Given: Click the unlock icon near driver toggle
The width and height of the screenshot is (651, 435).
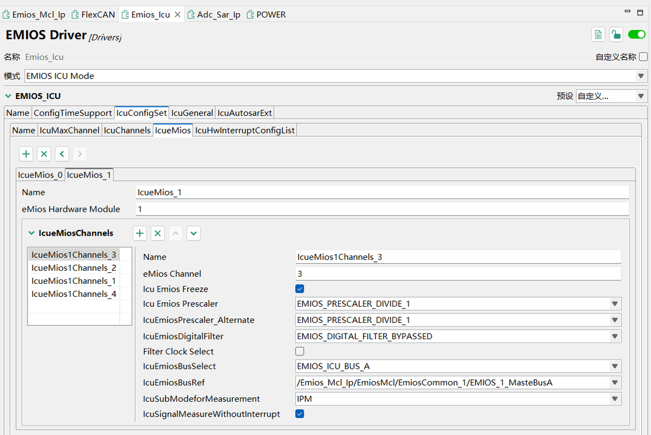Looking at the screenshot, I should coord(616,34).
